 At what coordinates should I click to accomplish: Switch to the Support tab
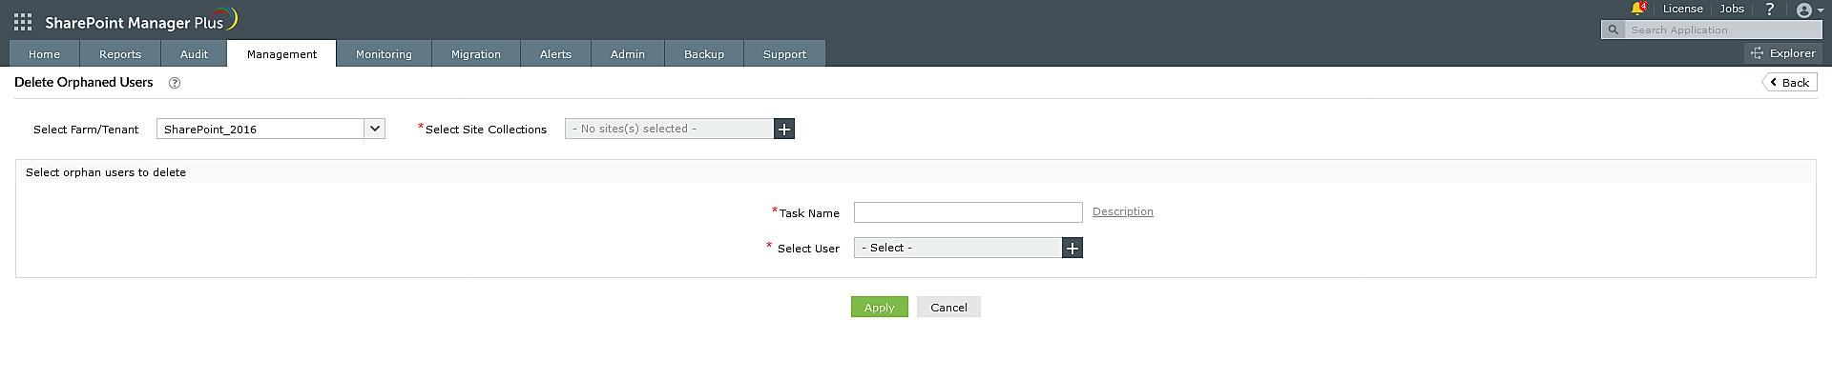784,54
